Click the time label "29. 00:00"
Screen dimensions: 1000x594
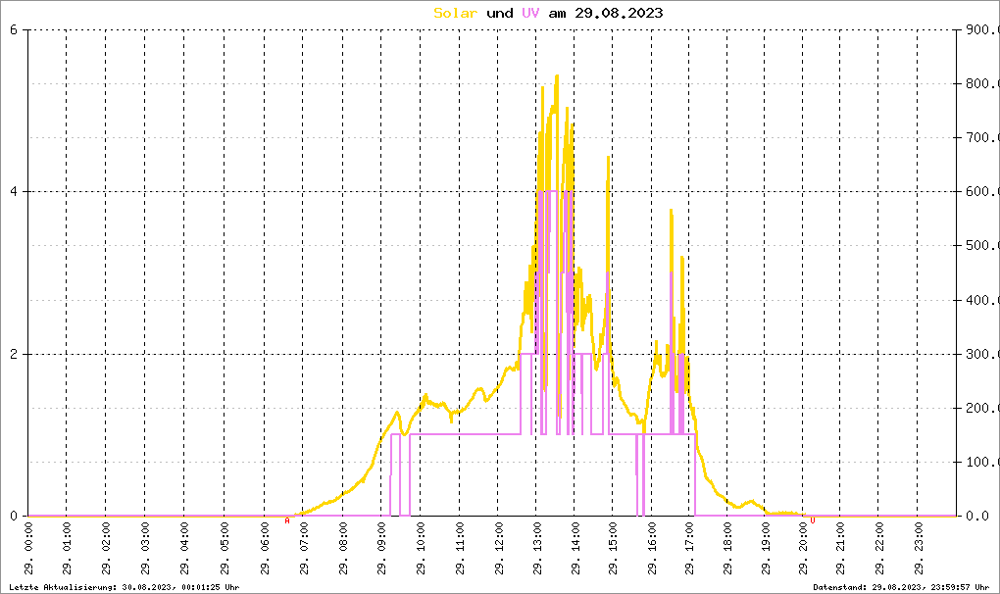(28, 549)
